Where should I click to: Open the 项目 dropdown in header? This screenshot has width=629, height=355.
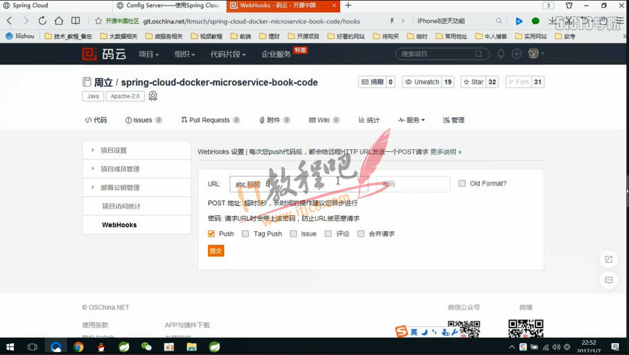click(149, 54)
